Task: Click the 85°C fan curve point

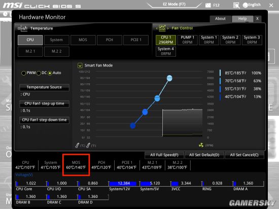Action: (x=169, y=78)
